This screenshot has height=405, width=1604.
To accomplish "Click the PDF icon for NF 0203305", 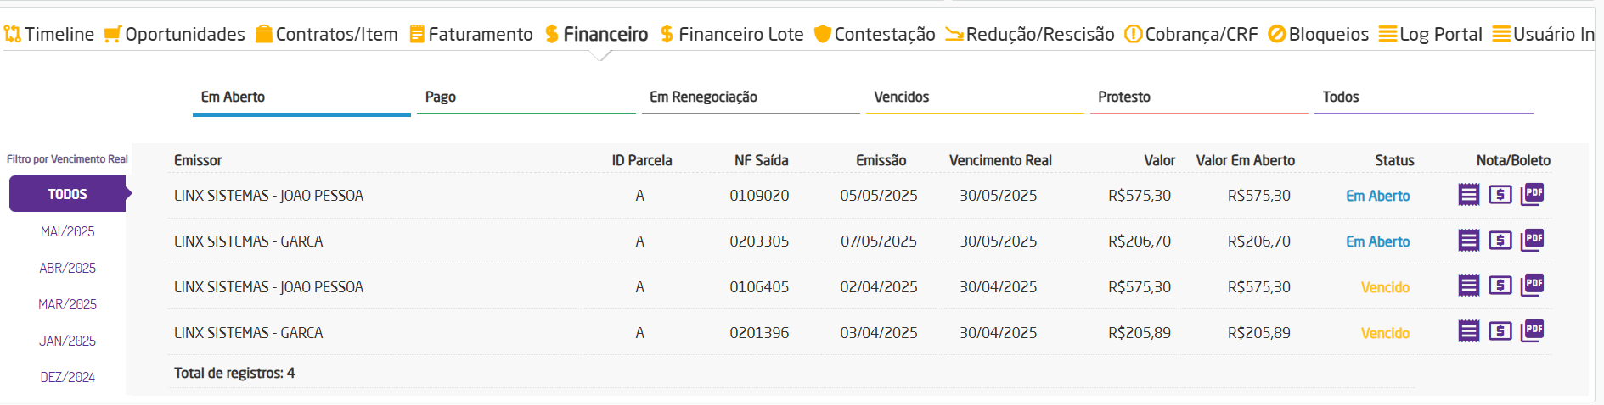I will (1532, 240).
